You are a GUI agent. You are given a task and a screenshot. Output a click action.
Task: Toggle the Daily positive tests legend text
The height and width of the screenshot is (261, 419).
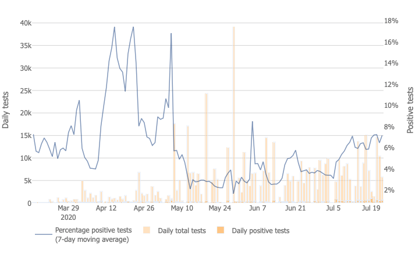261,231
